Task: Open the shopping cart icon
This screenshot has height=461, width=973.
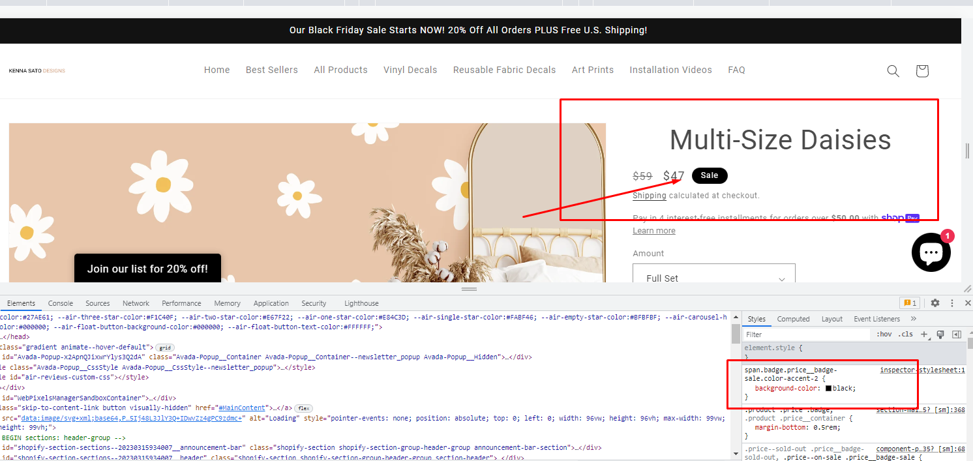Action: pos(921,71)
